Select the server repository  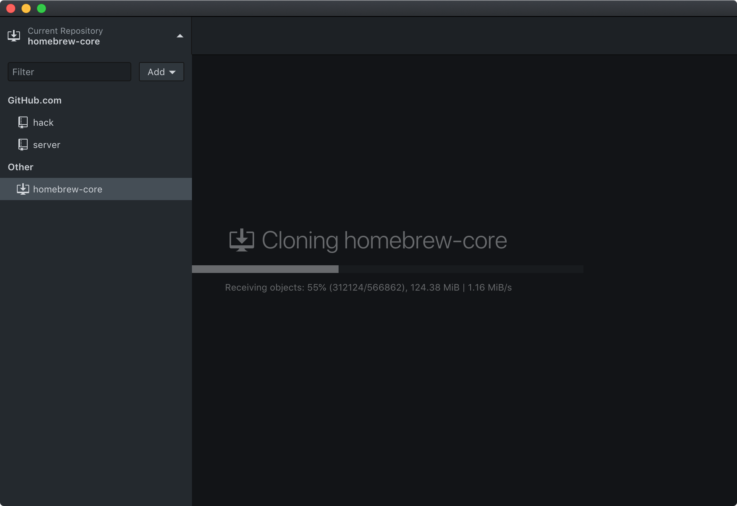click(x=47, y=145)
